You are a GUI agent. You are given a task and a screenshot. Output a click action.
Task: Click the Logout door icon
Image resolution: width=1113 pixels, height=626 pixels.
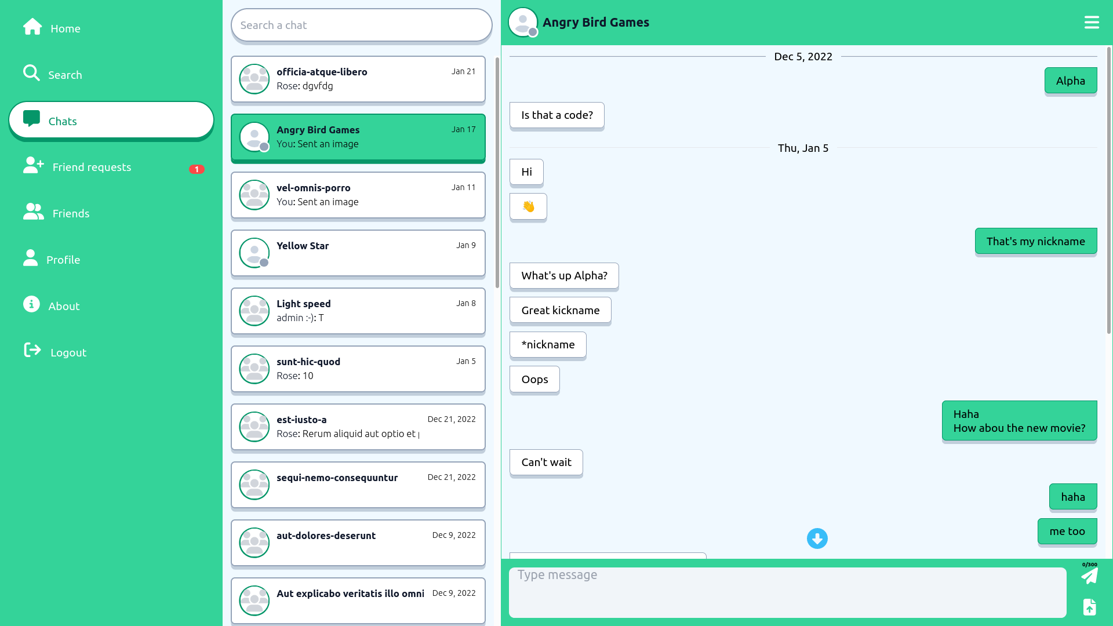coord(32,350)
